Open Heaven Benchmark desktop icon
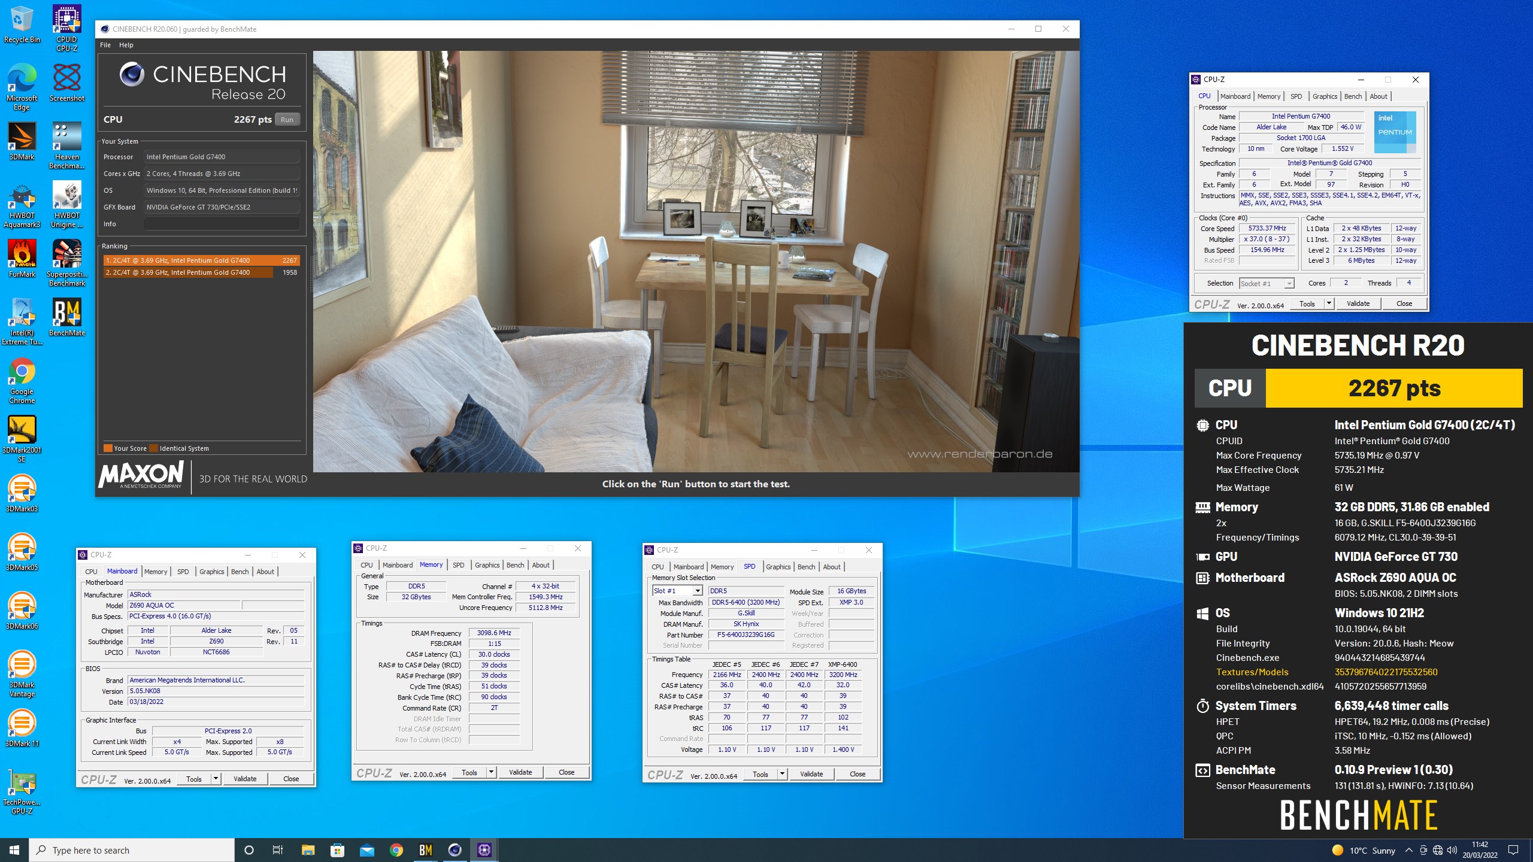 click(66, 145)
